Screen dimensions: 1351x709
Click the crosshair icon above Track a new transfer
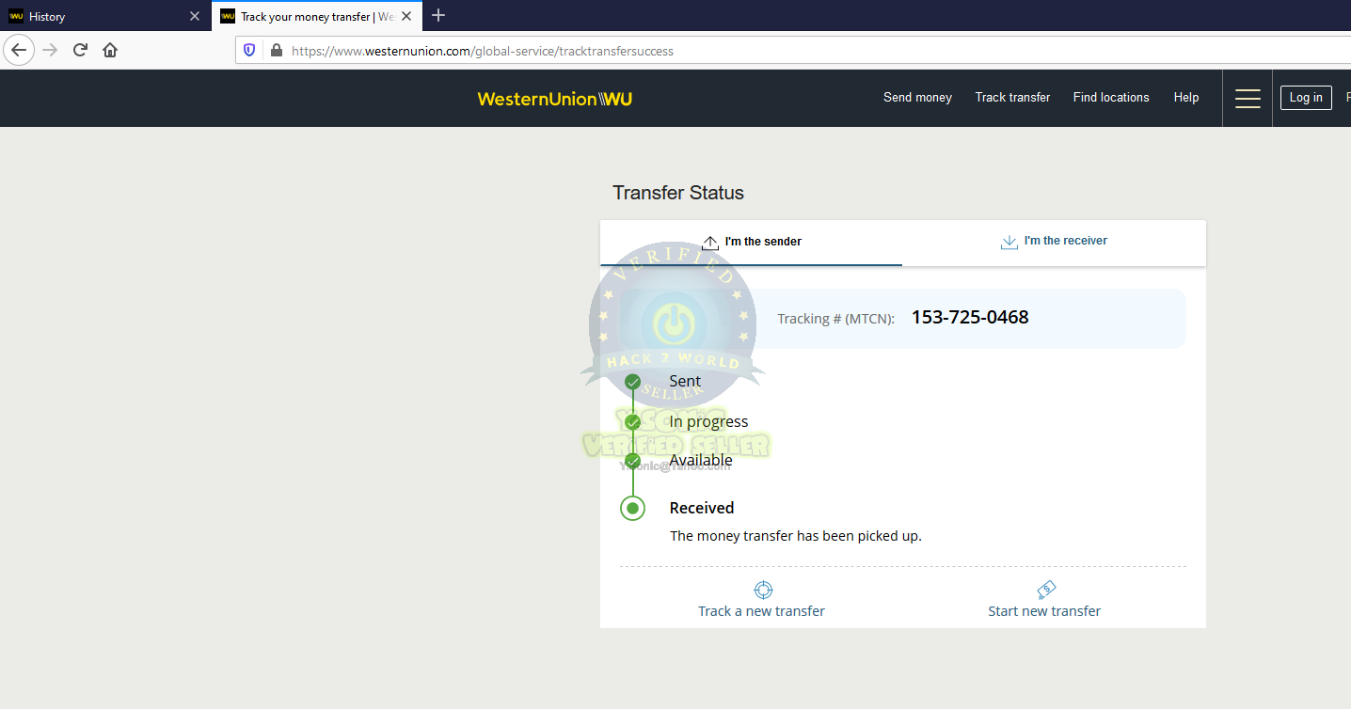(x=763, y=590)
